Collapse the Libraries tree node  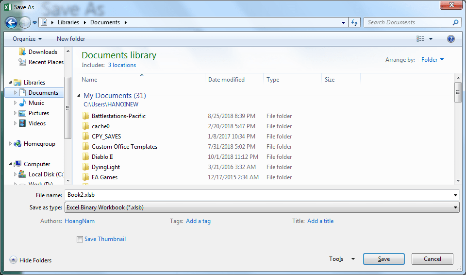(11, 83)
